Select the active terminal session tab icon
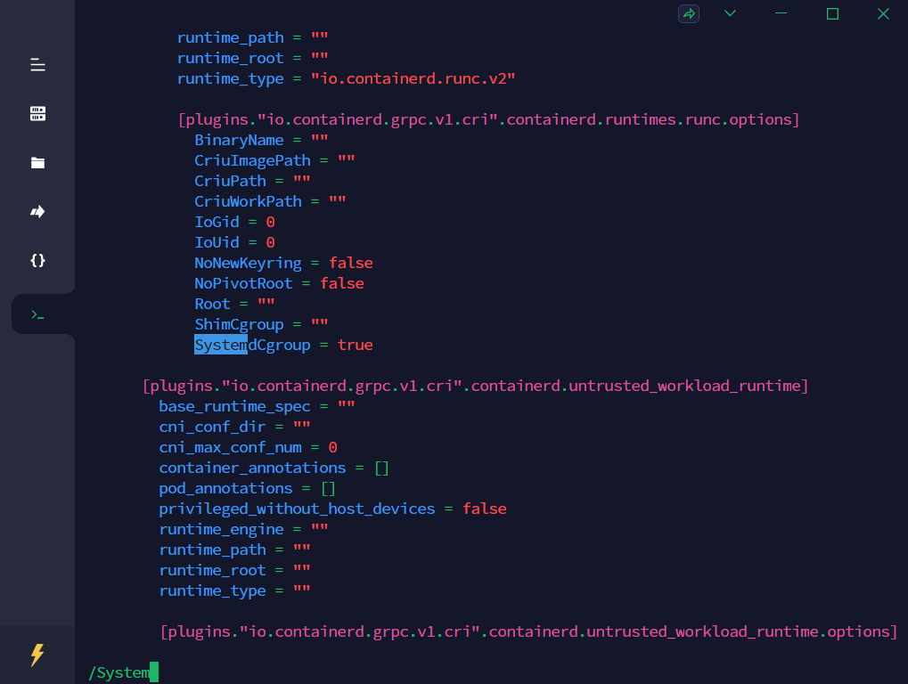The image size is (908, 684). (37, 314)
